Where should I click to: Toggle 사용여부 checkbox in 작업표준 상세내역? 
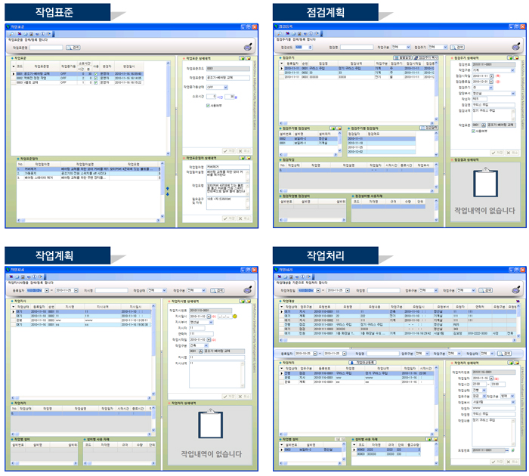[x=209, y=105]
